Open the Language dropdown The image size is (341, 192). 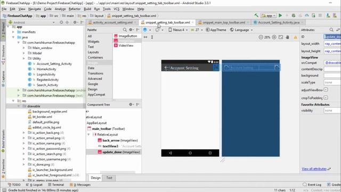click(241, 30)
